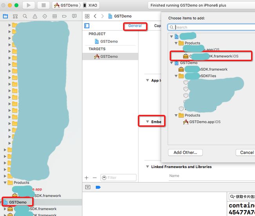Viewport: 255px width, 216px height.
Task: Click the Finished running GSTDemo status text
Action: 188,5
